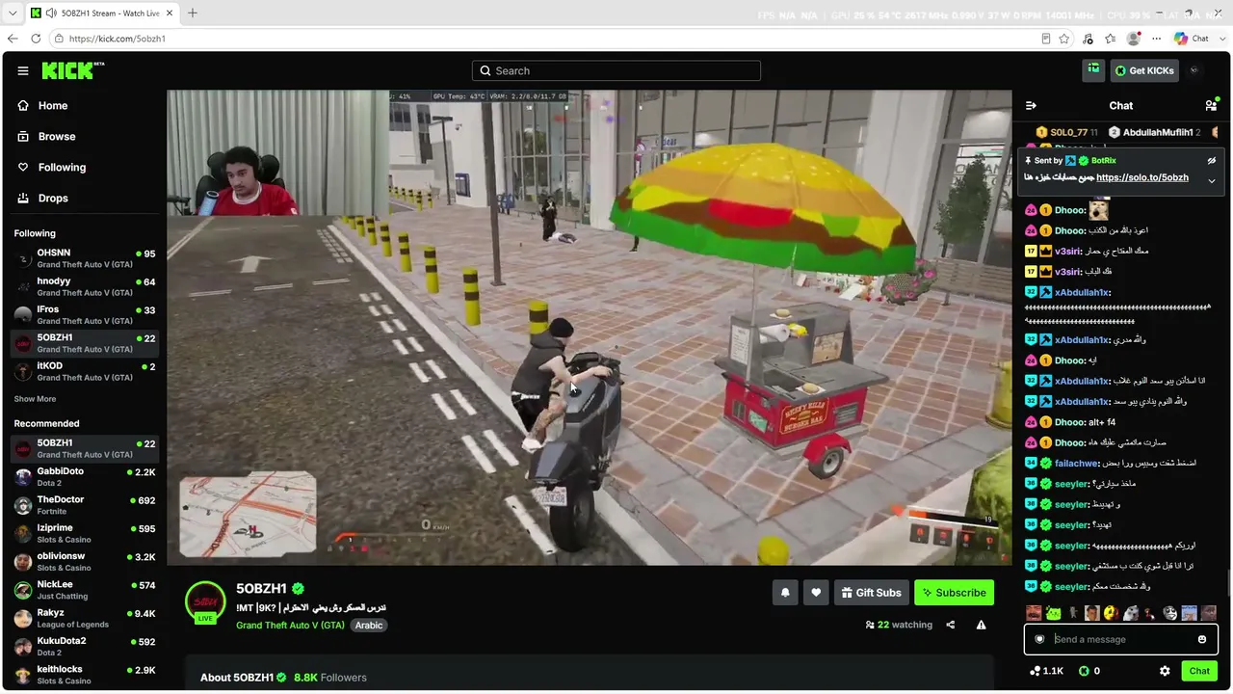Open chat users list icon

coord(1211,105)
